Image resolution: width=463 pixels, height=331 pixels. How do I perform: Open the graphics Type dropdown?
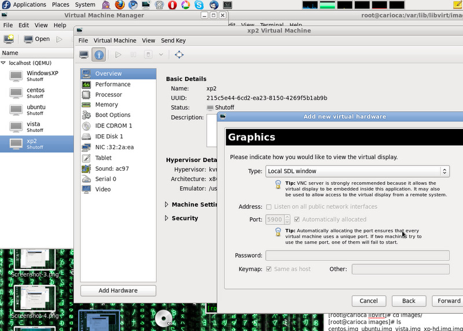click(357, 171)
